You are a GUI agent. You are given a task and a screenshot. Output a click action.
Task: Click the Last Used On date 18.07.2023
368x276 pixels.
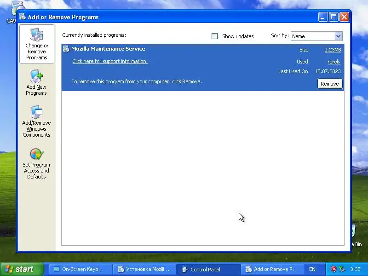328,71
